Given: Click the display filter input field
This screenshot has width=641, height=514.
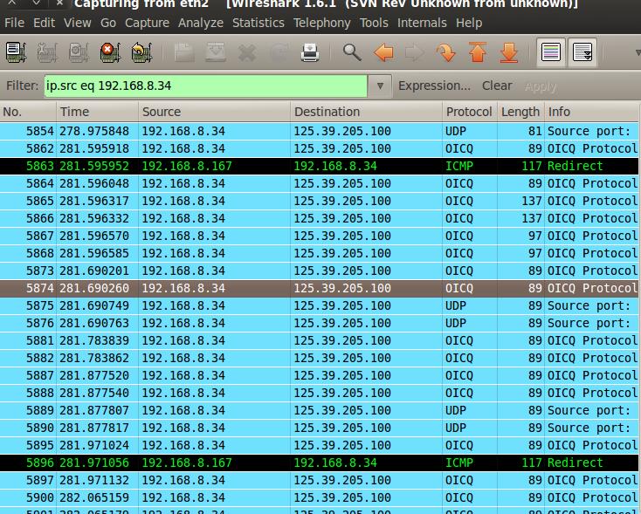Looking at the screenshot, I should [x=205, y=86].
